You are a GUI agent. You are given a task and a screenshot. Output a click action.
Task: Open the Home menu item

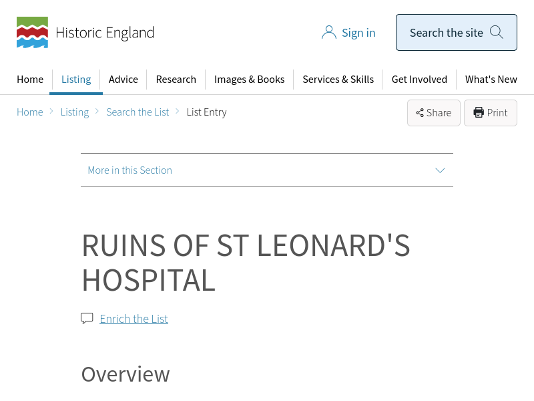tap(30, 80)
